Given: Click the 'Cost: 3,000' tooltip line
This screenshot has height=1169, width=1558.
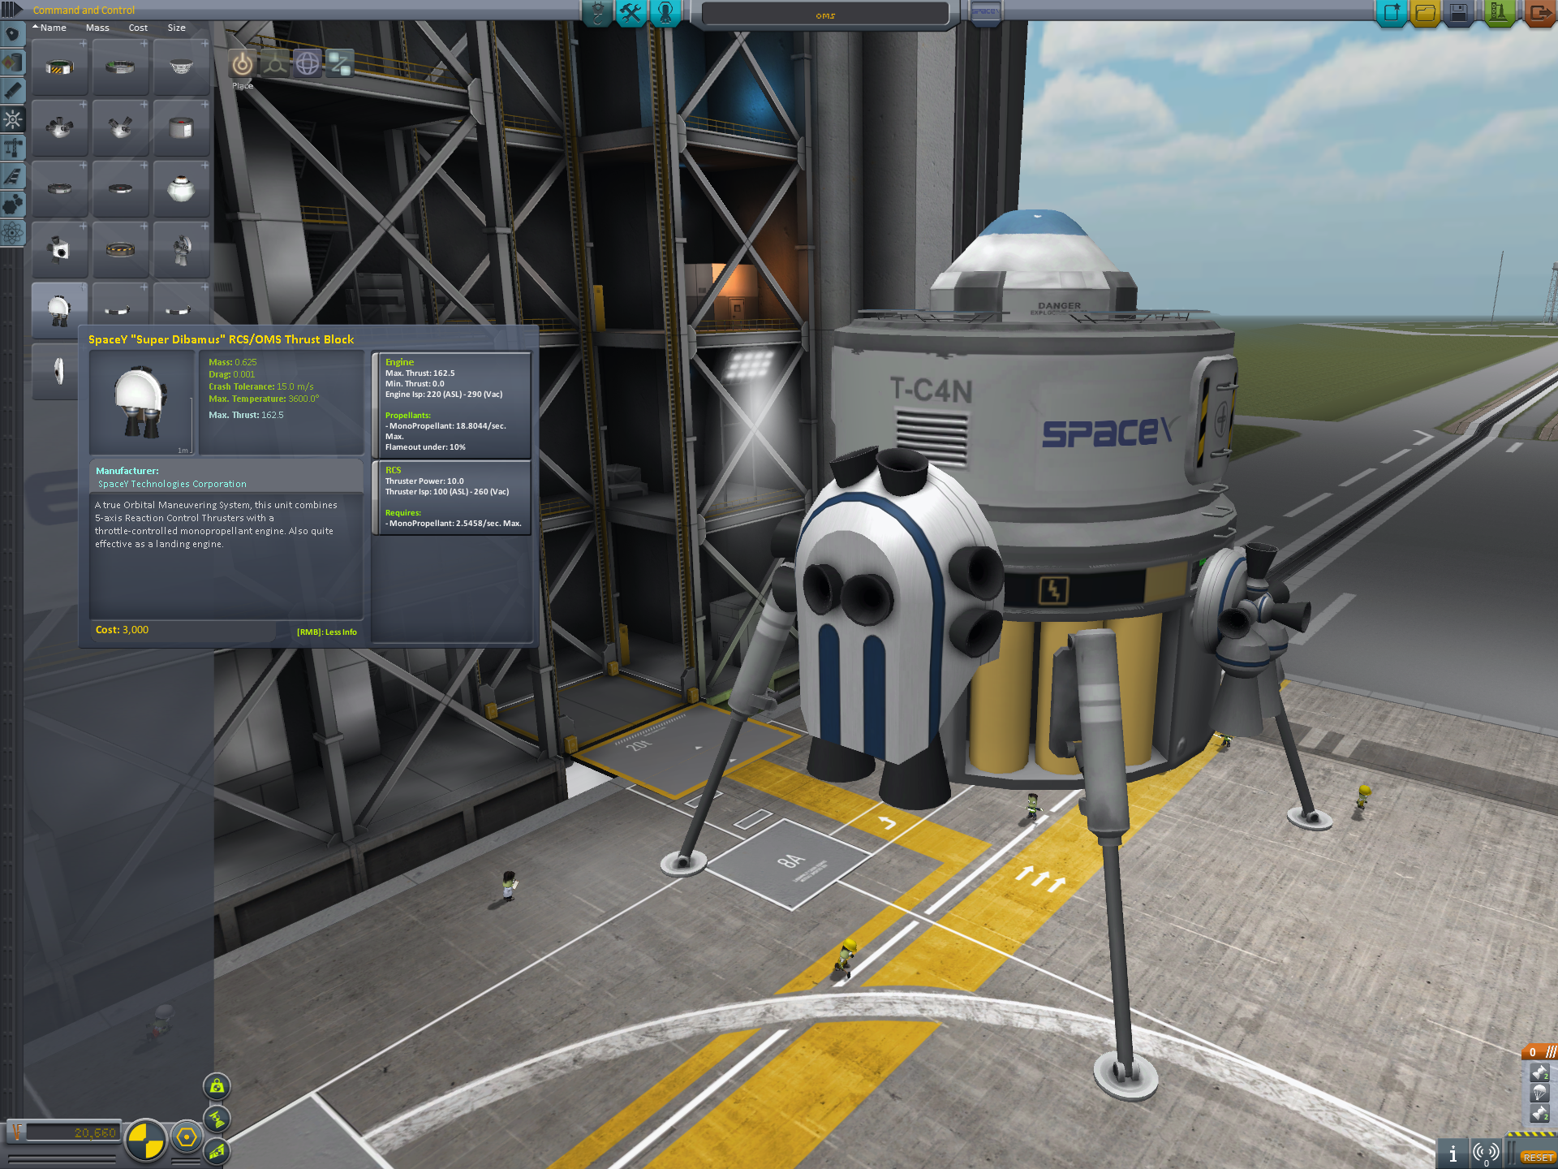Looking at the screenshot, I should (x=122, y=629).
